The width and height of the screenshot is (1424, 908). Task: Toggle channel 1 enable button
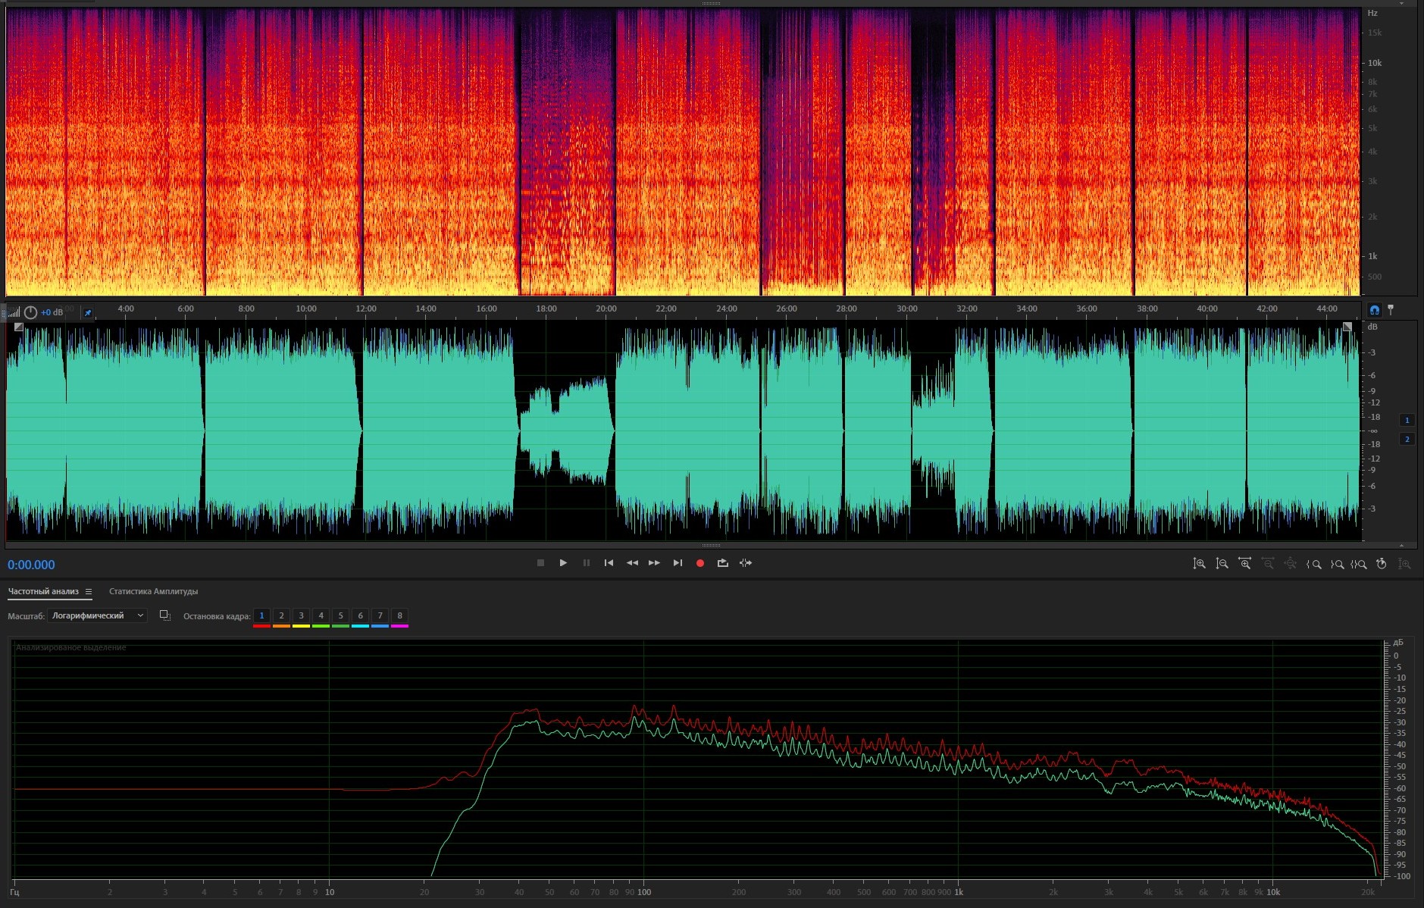click(1407, 420)
